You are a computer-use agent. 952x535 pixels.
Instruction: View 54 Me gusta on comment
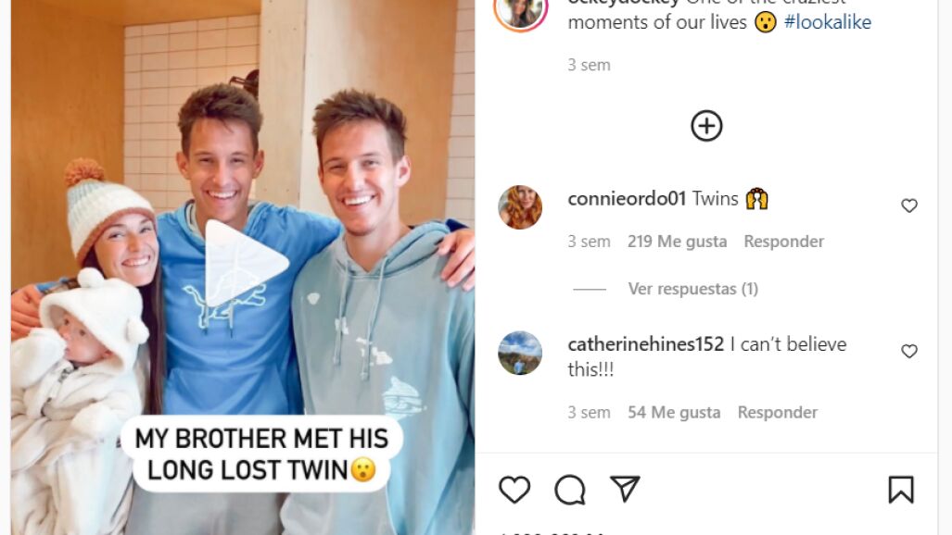pyautogui.click(x=674, y=413)
